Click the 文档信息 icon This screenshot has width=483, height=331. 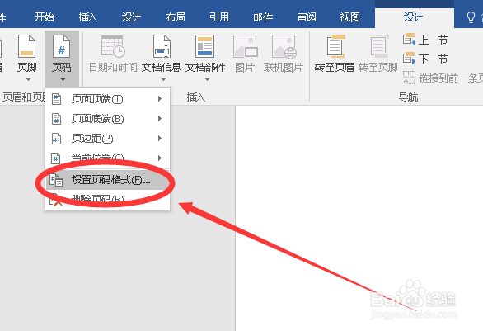tap(162, 46)
